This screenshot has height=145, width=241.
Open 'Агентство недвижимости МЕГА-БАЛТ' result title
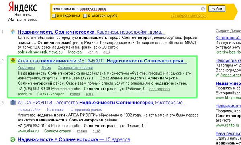[102, 61]
